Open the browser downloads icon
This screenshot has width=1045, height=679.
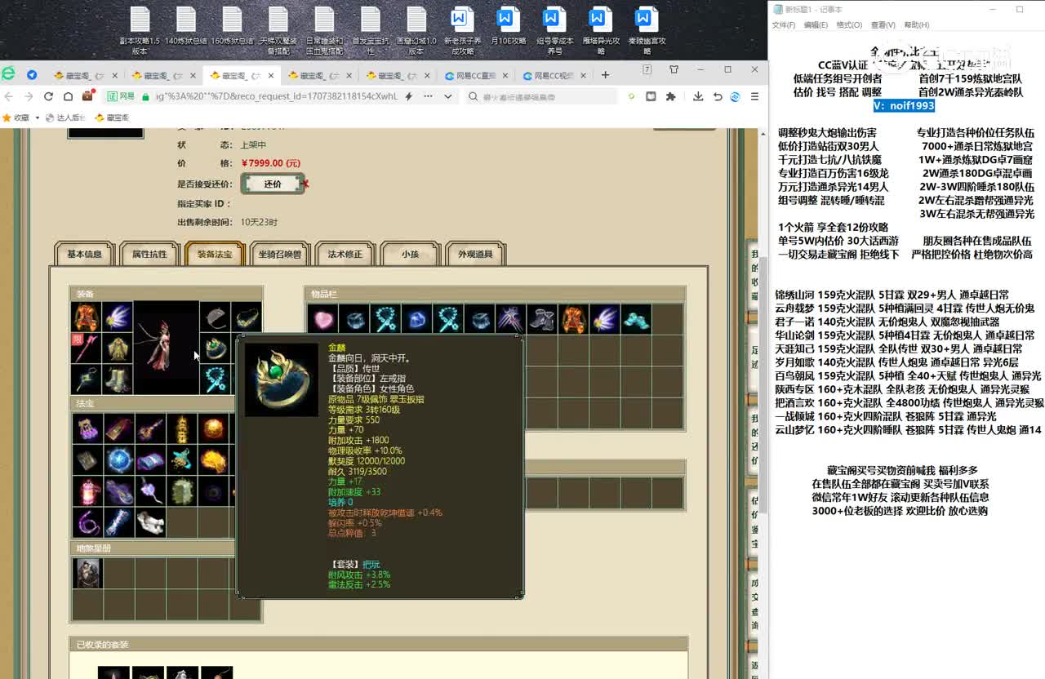click(698, 96)
